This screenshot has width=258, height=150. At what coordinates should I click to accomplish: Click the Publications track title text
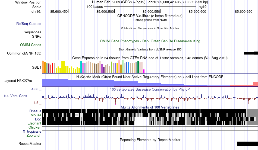tap(150, 28)
